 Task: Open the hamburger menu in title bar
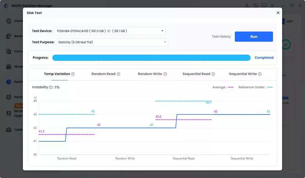[x=272, y=5]
